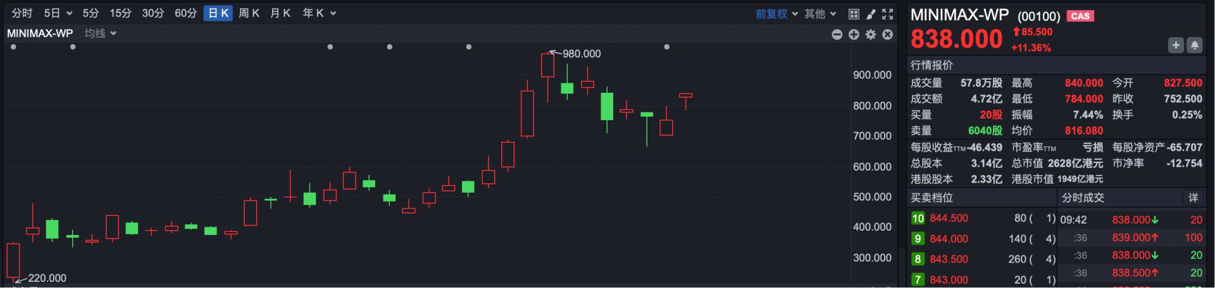The width and height of the screenshot is (1215, 288).
Task: Add MINIMAX-WP to watchlist with plus
Action: [x=1176, y=45]
